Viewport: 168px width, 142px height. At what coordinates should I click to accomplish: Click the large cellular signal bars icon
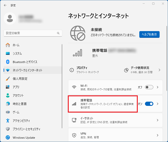click(78, 53)
